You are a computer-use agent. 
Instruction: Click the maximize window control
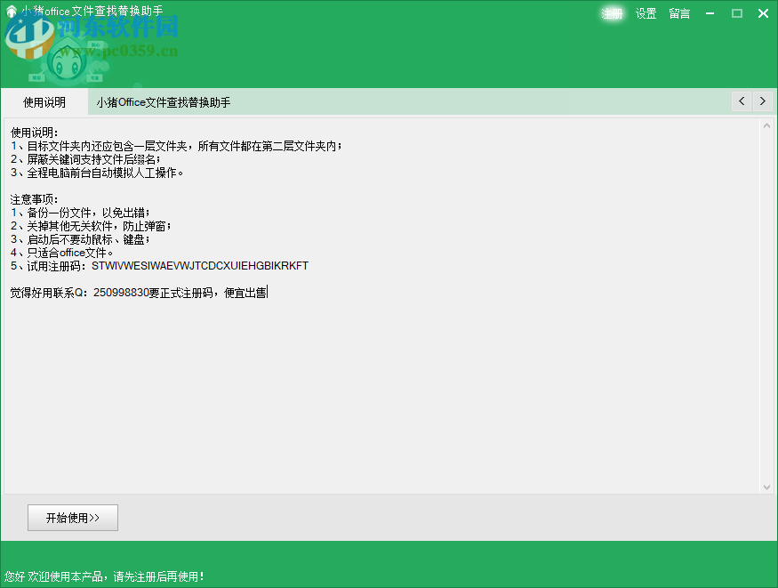[736, 13]
